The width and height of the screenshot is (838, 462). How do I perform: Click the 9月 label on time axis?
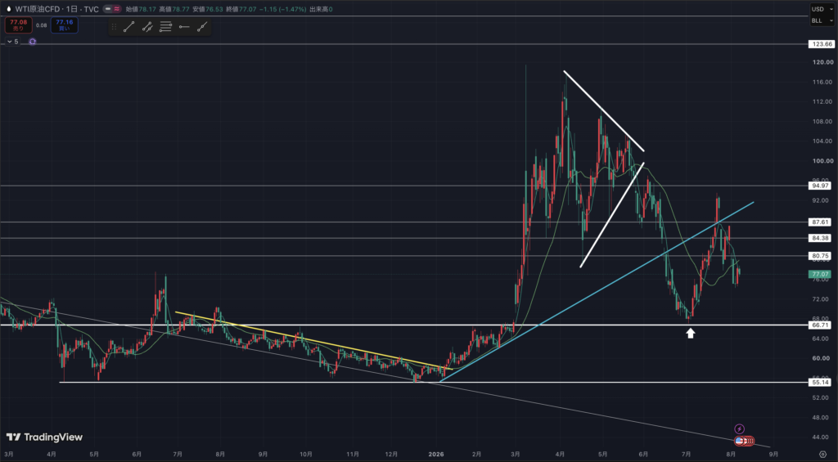[773, 454]
